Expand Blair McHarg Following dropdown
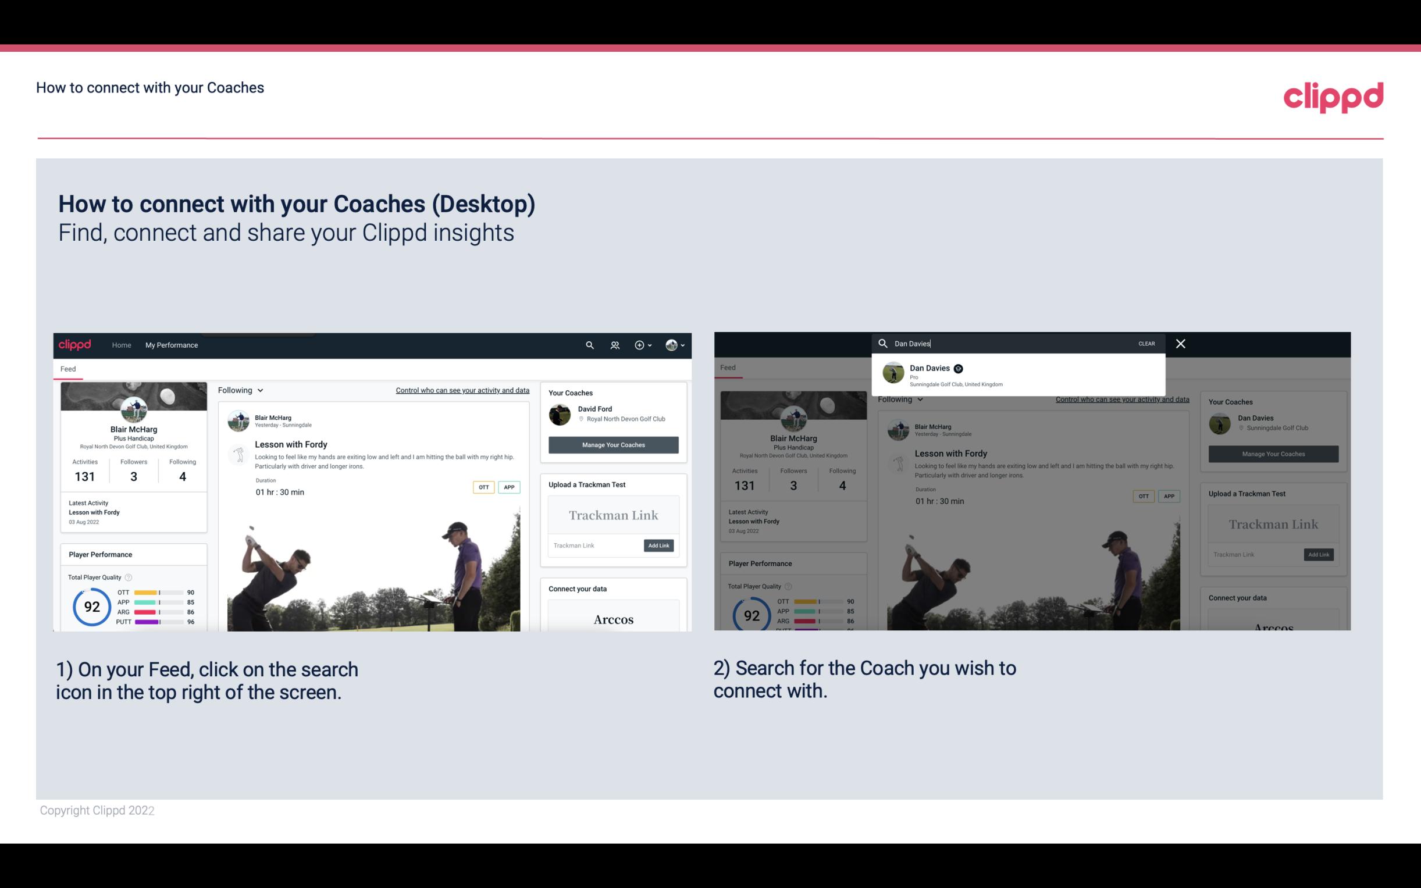Image resolution: width=1421 pixels, height=888 pixels. click(x=243, y=390)
